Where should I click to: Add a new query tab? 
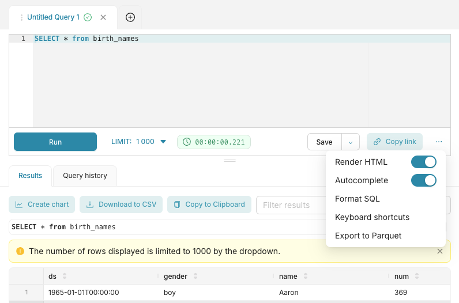(130, 17)
